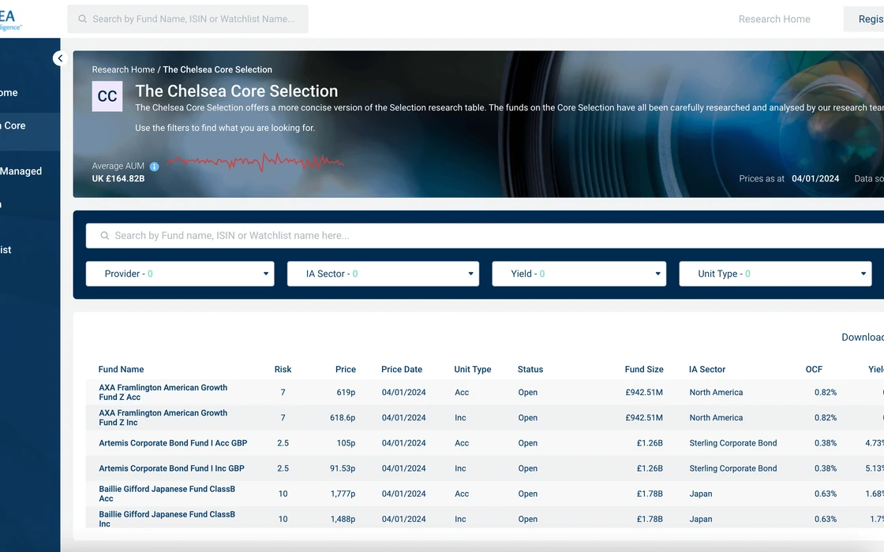Screen dimensions: 884x552
Task: Click risk value 2.5 in Artemis I Inc row
Action: coord(283,468)
